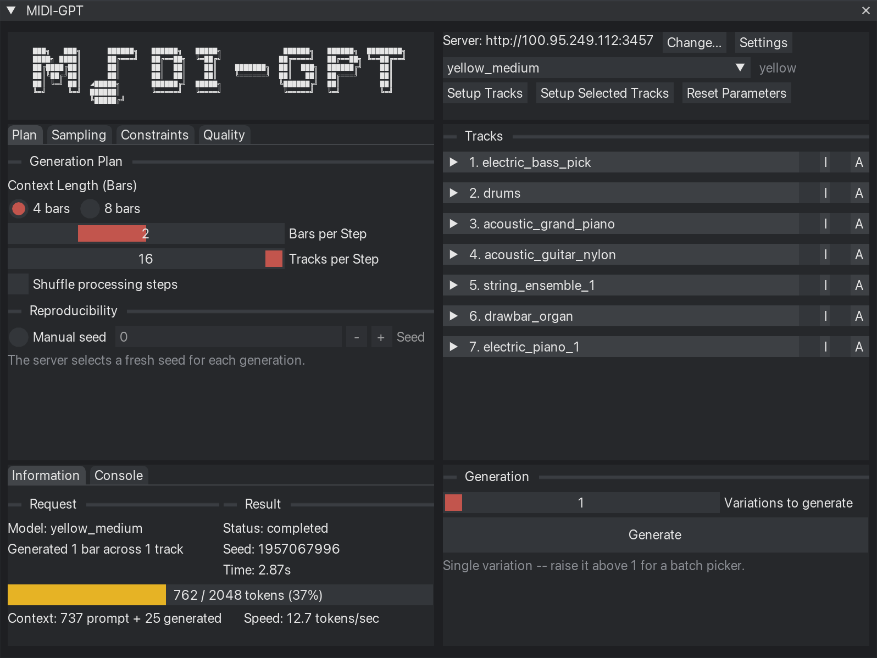Click the I button for acoustic_guitar_nylon track

click(825, 254)
